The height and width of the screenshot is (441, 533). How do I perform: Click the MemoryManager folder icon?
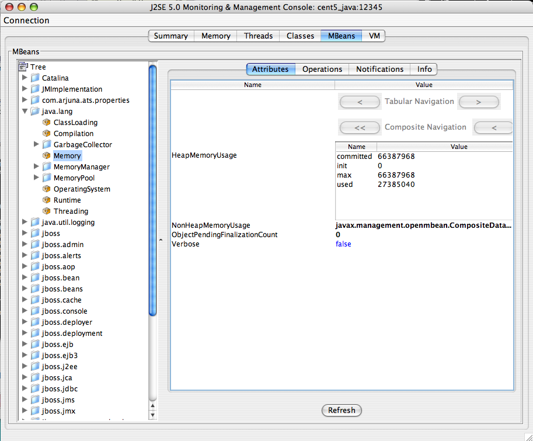tap(47, 166)
